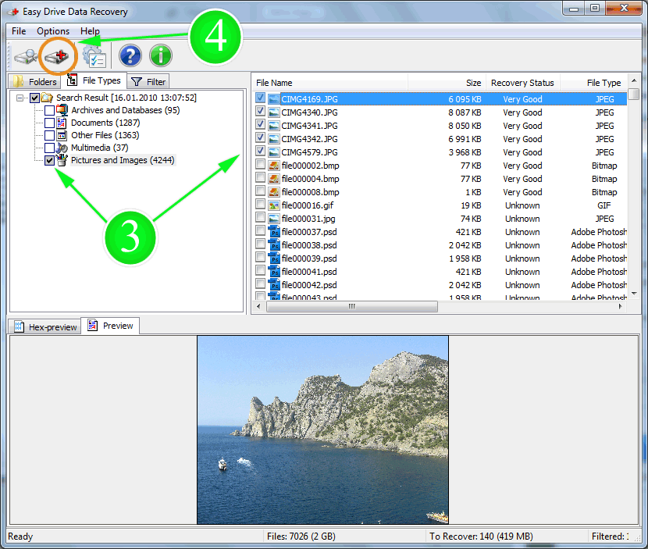Click the Multimedia category icon
Viewport: 648px width, 549px height.
pos(62,148)
